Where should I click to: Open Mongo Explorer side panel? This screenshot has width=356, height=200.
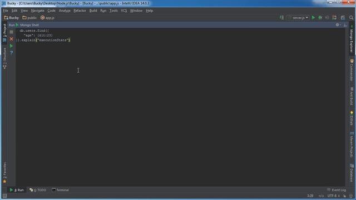tap(352, 39)
